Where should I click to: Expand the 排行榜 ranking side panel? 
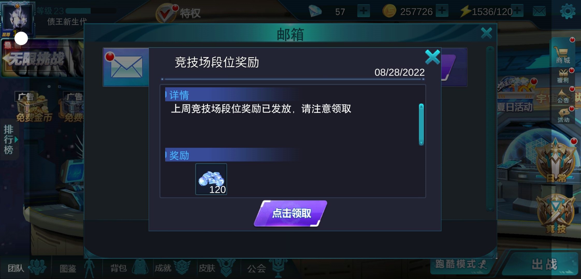click(x=10, y=139)
